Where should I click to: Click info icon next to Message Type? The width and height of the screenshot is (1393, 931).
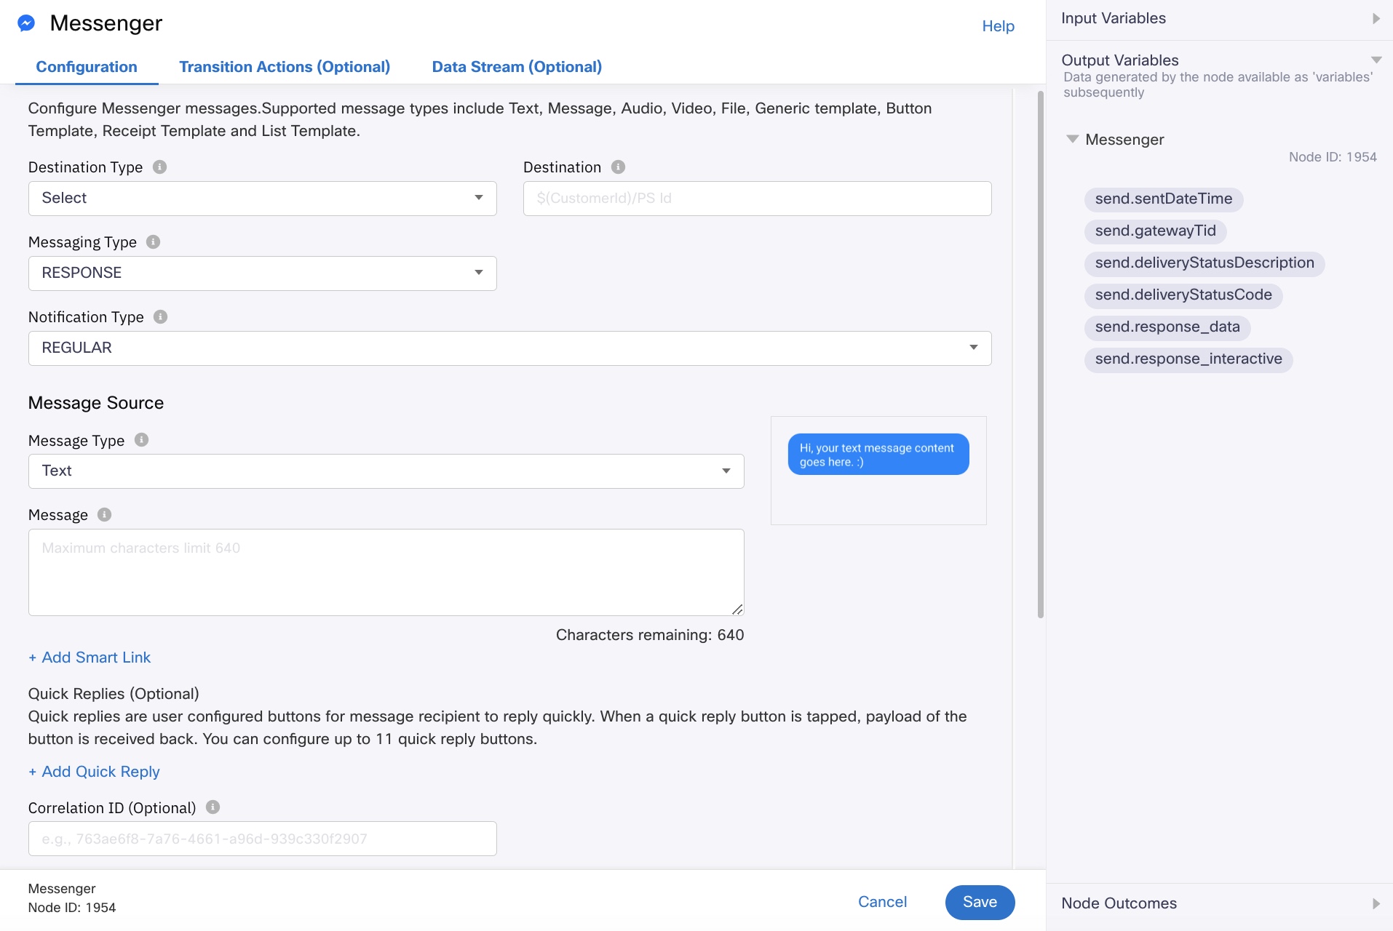[141, 440]
